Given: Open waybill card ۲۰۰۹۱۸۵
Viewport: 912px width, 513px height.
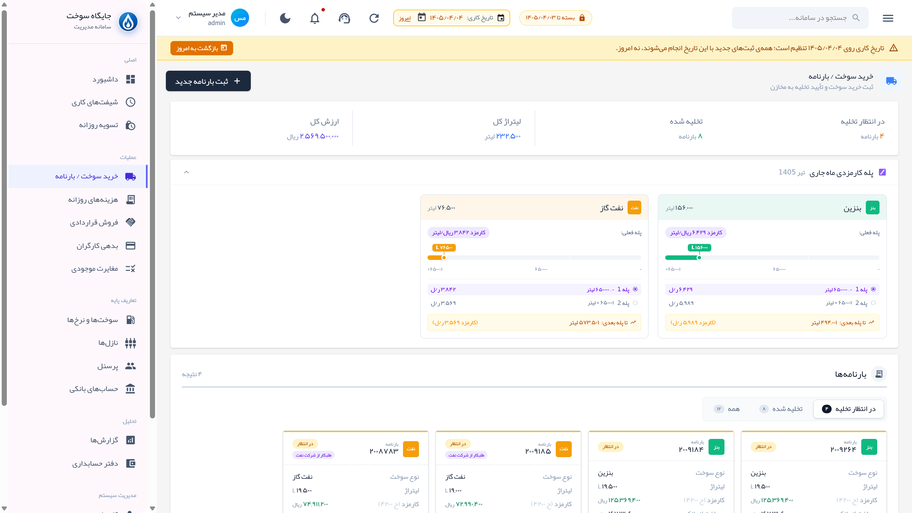Looking at the screenshot, I should [x=508, y=472].
